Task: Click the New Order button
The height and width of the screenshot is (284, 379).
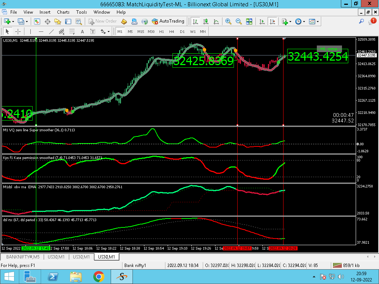Action: pos(103,21)
